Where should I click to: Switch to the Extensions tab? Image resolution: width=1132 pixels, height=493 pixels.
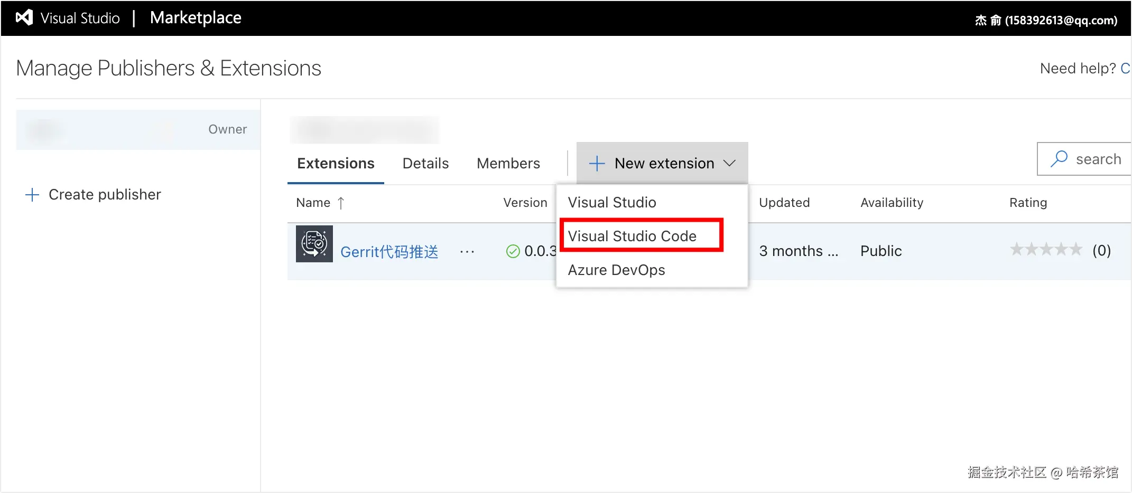coord(336,164)
